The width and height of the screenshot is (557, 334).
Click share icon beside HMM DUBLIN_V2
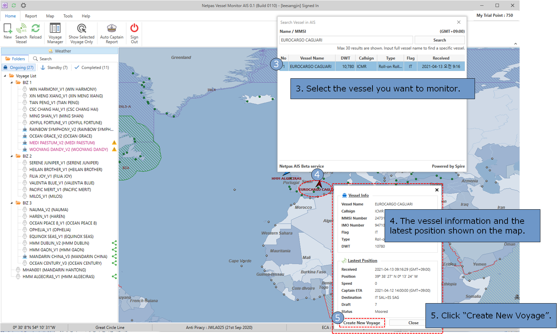pyautogui.click(x=114, y=243)
